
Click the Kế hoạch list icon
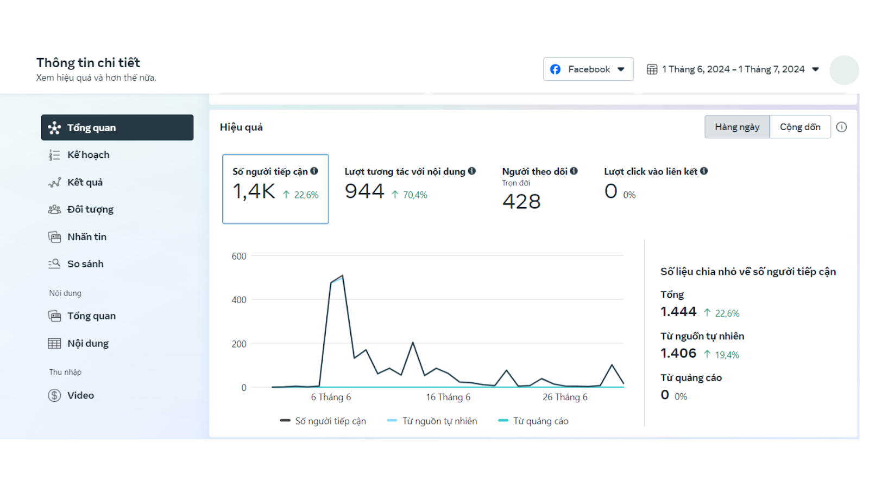coord(54,155)
